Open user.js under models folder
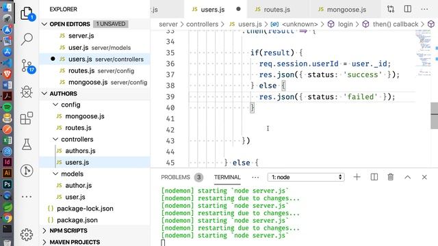Viewport: 438px width, 246px height. point(95,197)
